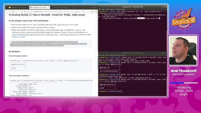
Task: Click the browser URL field
Action: click(53, 12)
